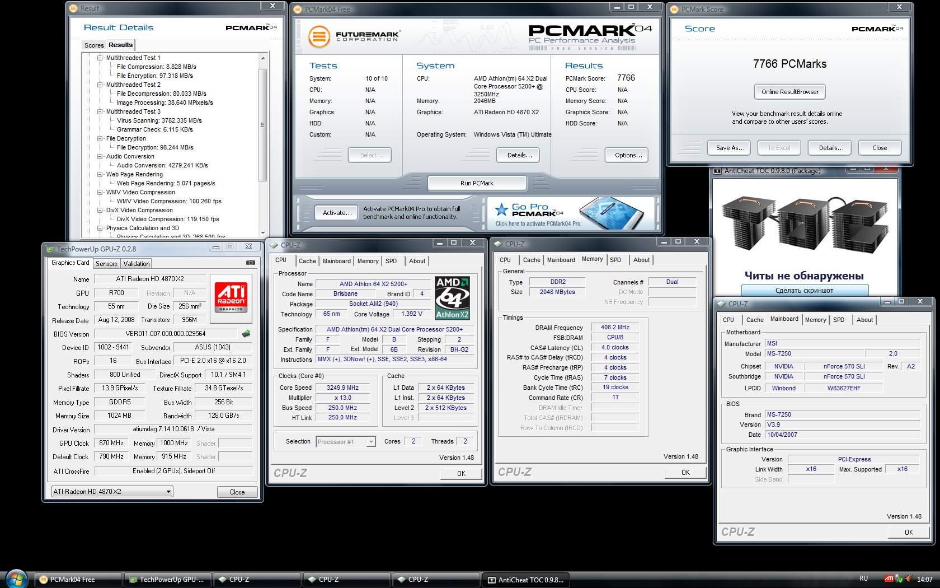
Task: Click the BIOS version save icon in GPU-Z
Action: 246,334
